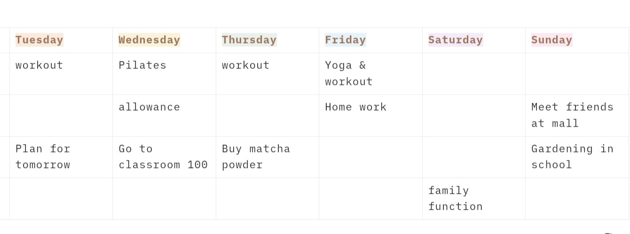The image size is (630, 234).
Task: Edit the Plan for tomorrow cell
Action: click(43, 157)
